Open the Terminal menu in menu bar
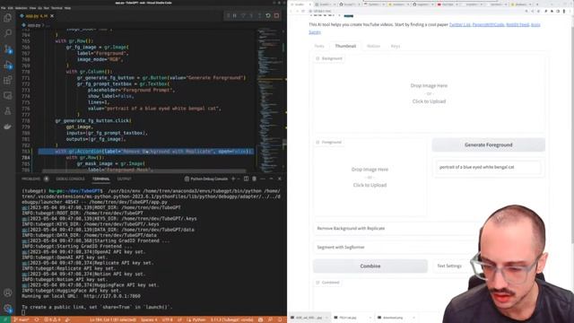The width and height of the screenshot is (574, 323). [x=57, y=8]
